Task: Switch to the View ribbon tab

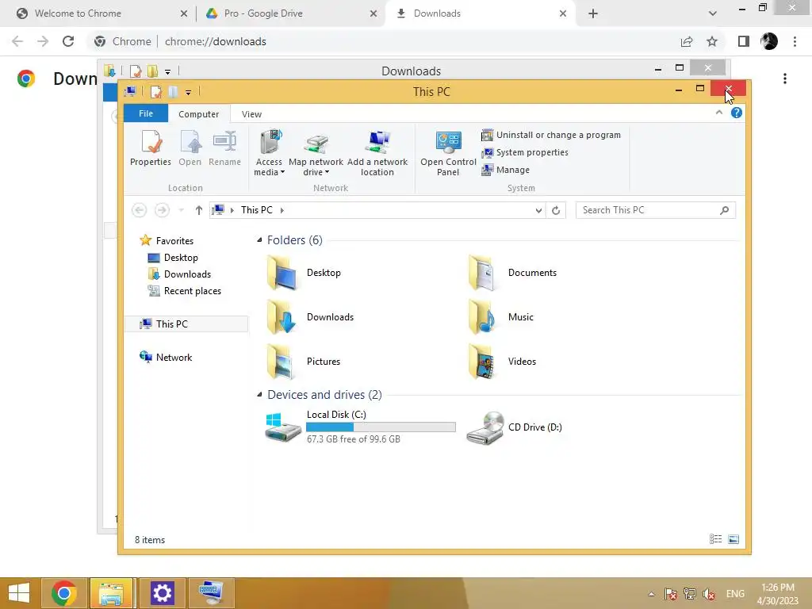Action: 251,114
